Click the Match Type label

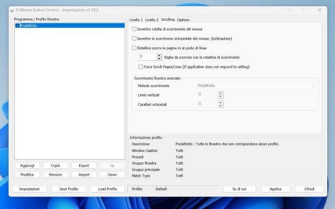click(141, 176)
